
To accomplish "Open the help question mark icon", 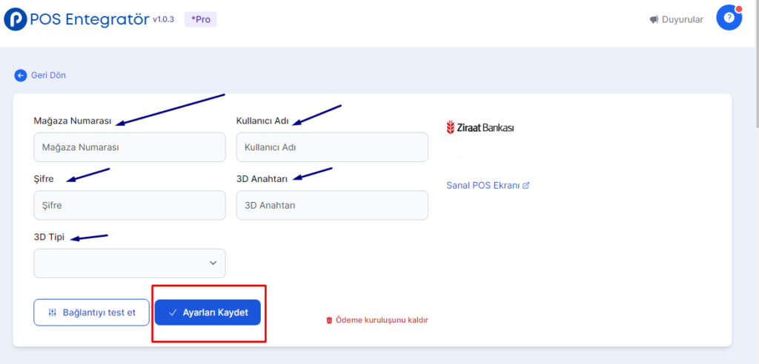I will pyautogui.click(x=729, y=18).
